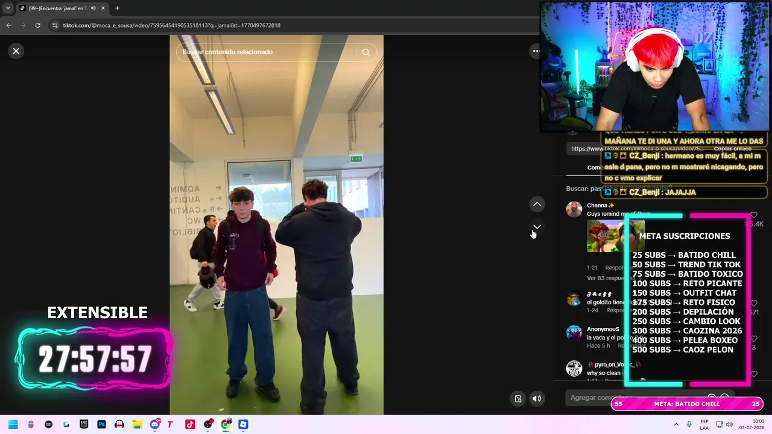Image resolution: width=772 pixels, height=434 pixels.
Task: Reload the current TikTok page
Action: tap(37, 25)
